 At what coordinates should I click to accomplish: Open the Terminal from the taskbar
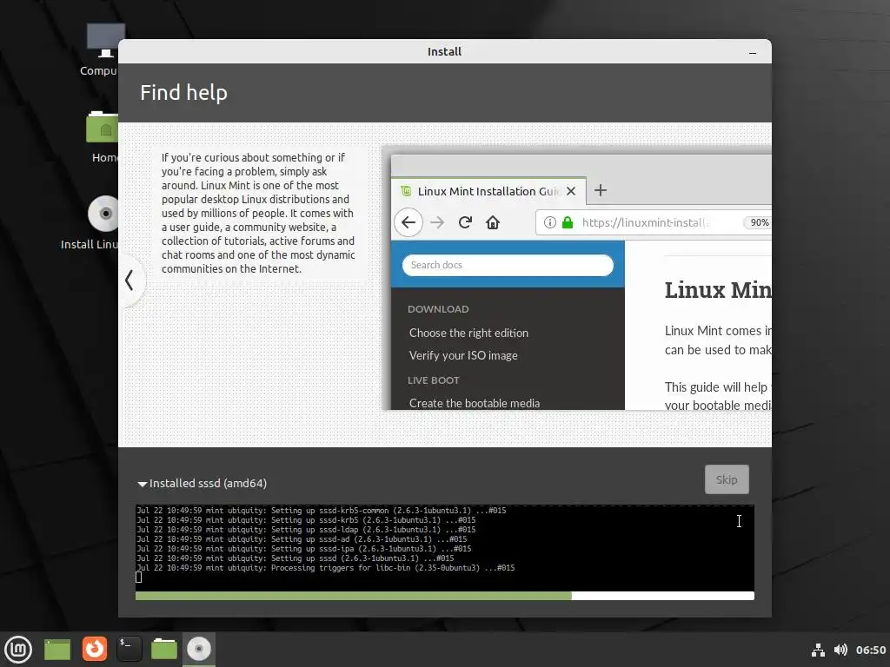pos(130,650)
